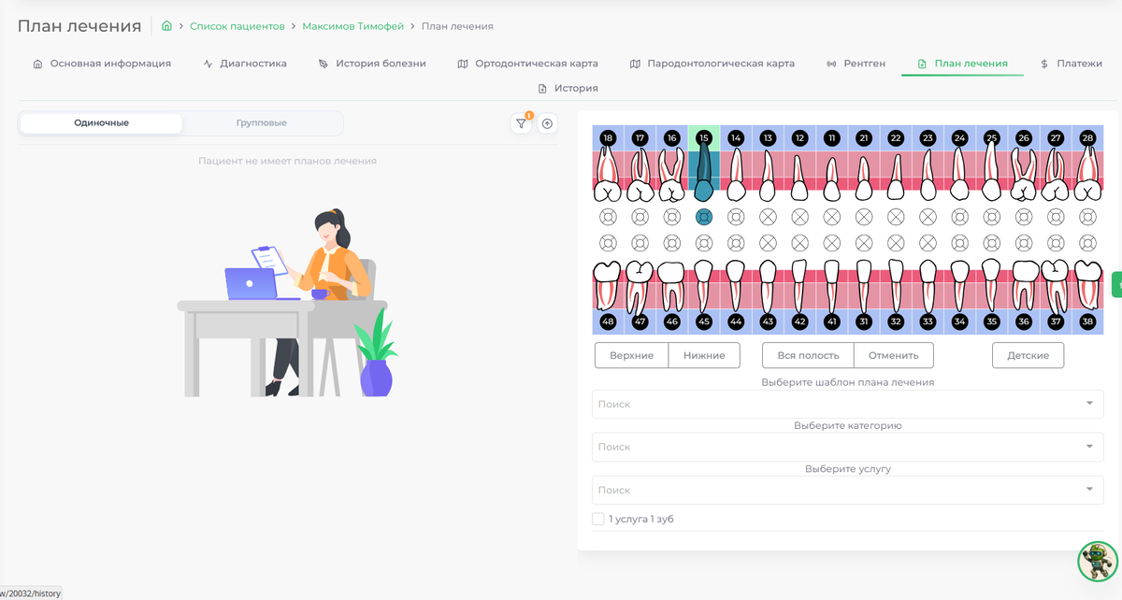This screenshot has height=600, width=1122.
Task: Switch to 'Групповые' plans toggle
Action: coord(262,123)
